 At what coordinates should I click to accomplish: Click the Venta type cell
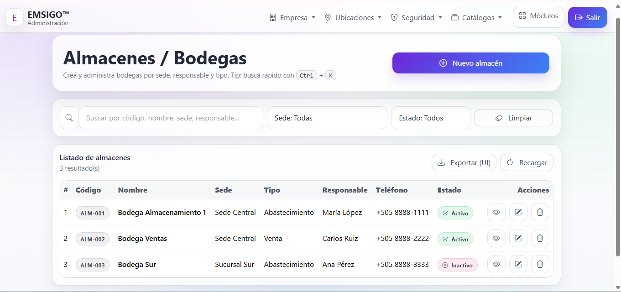pyautogui.click(x=273, y=239)
